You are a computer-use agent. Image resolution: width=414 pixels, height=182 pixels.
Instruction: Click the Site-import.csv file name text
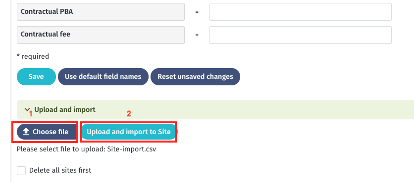click(132, 149)
